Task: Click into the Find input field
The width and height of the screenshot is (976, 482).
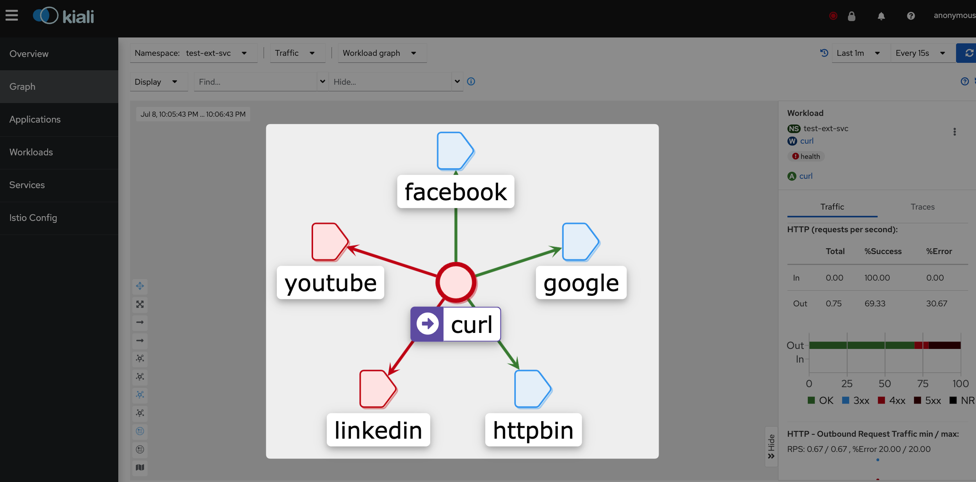Action: pos(255,82)
